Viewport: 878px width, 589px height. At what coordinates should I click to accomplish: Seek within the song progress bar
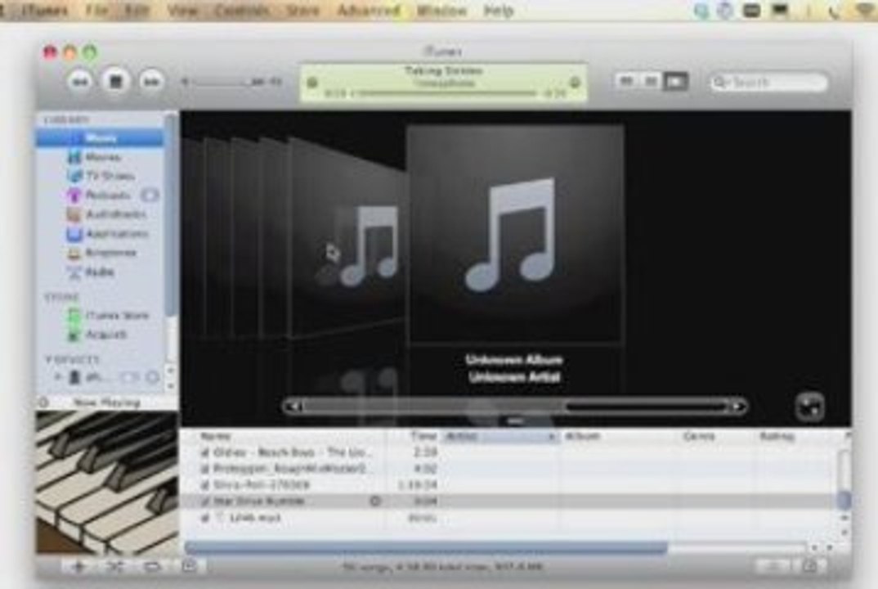[446, 93]
